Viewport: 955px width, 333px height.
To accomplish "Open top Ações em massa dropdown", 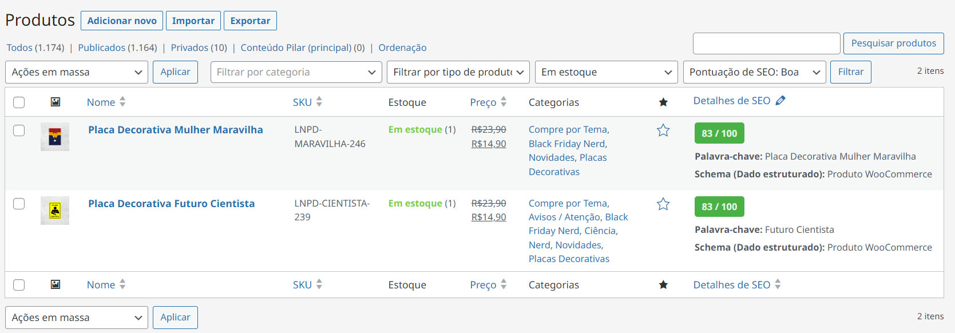I will click(77, 72).
